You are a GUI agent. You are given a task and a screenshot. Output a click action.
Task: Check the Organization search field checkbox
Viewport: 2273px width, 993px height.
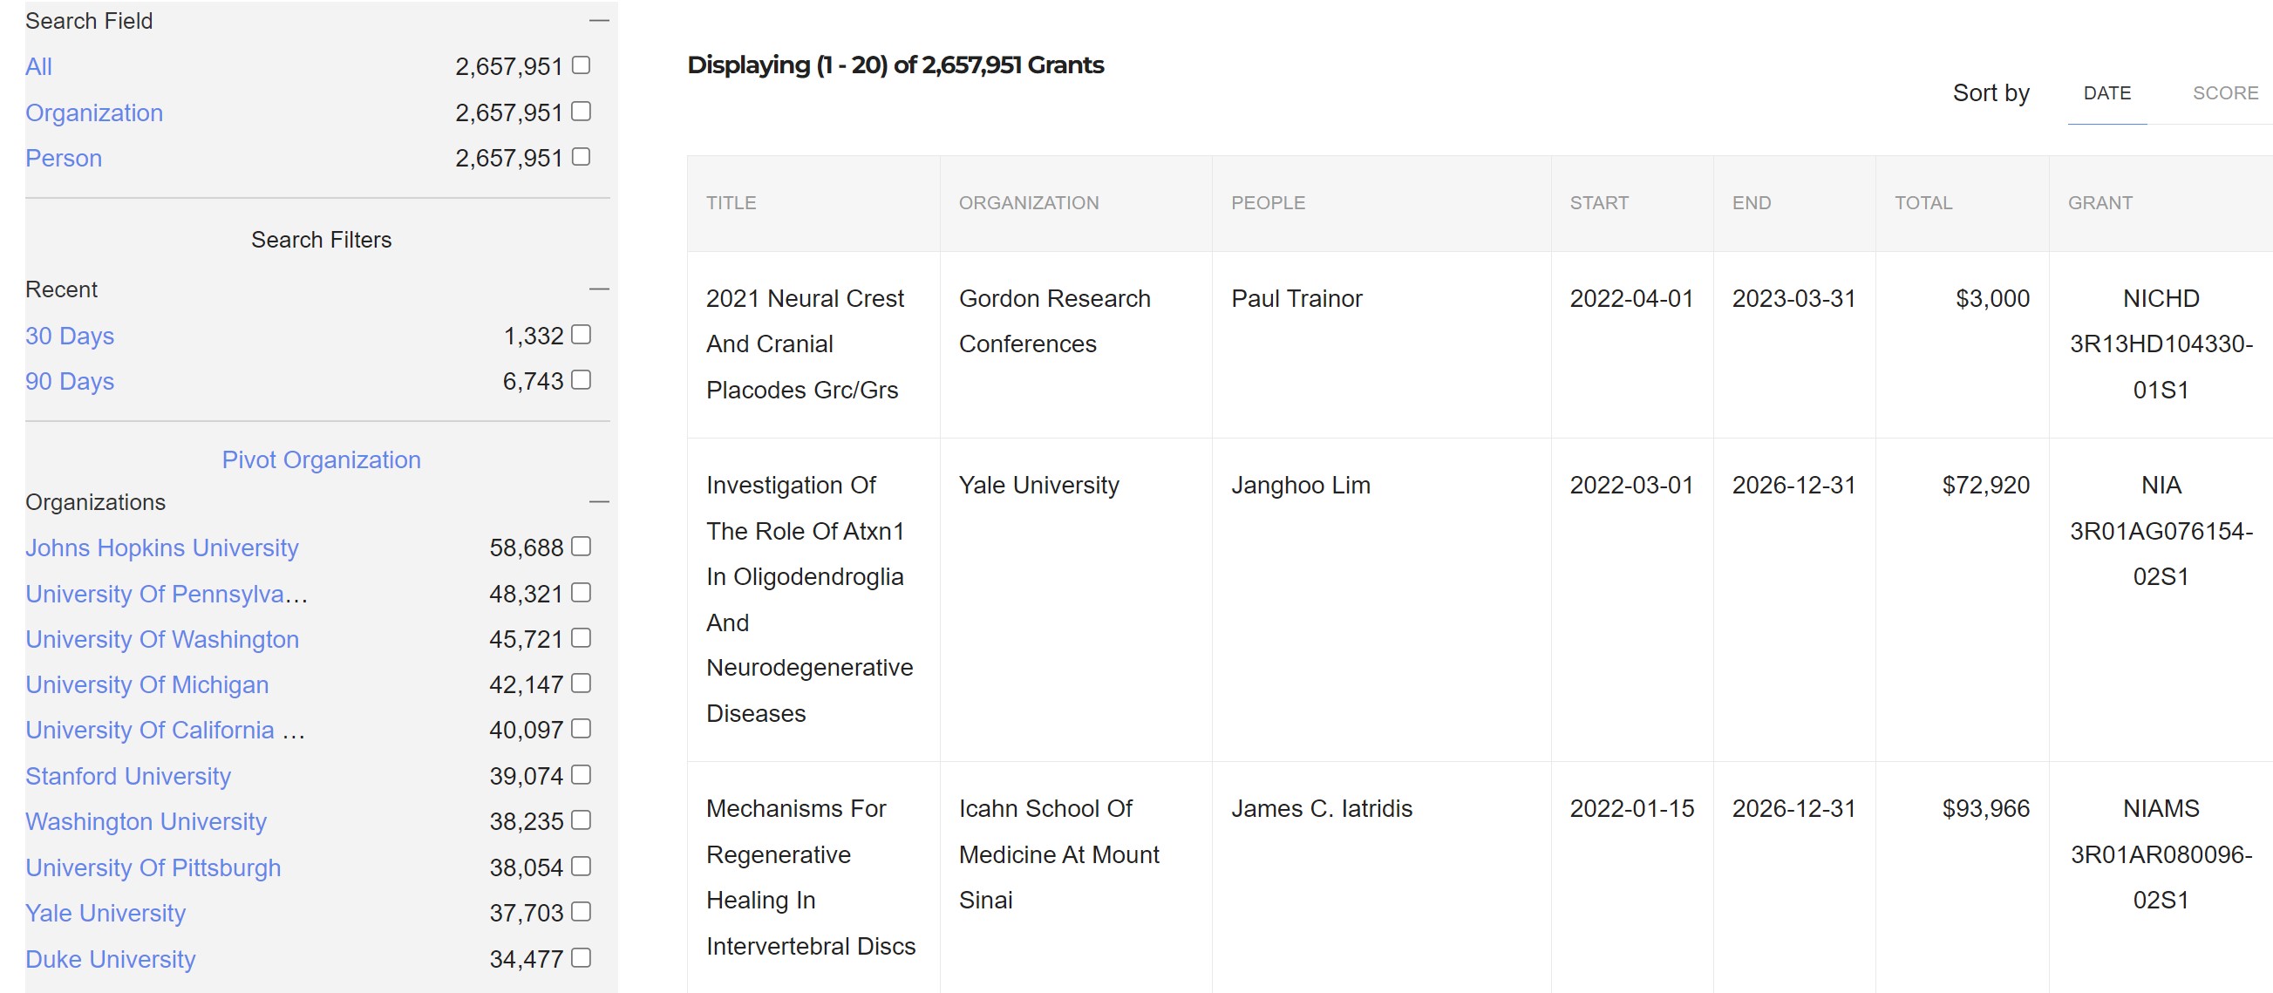(581, 112)
